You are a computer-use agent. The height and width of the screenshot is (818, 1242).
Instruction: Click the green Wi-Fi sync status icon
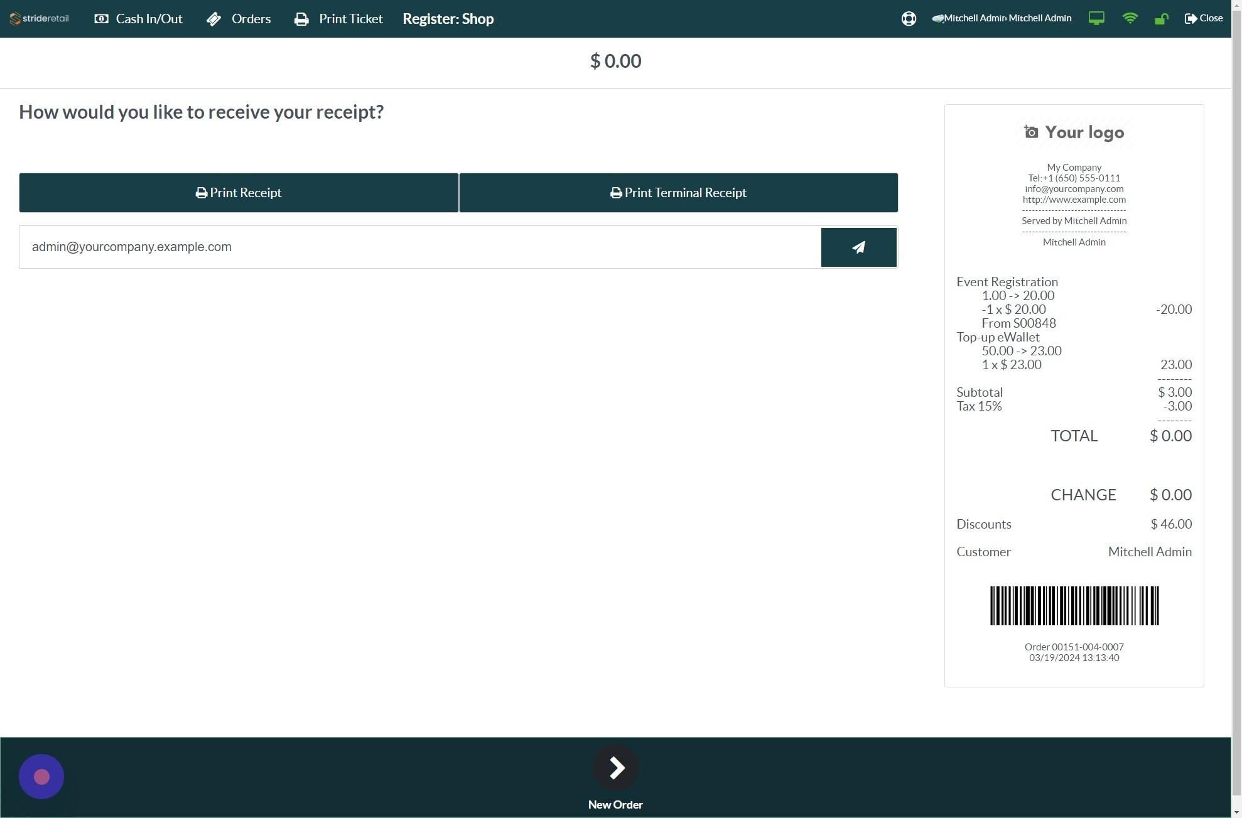tap(1129, 19)
